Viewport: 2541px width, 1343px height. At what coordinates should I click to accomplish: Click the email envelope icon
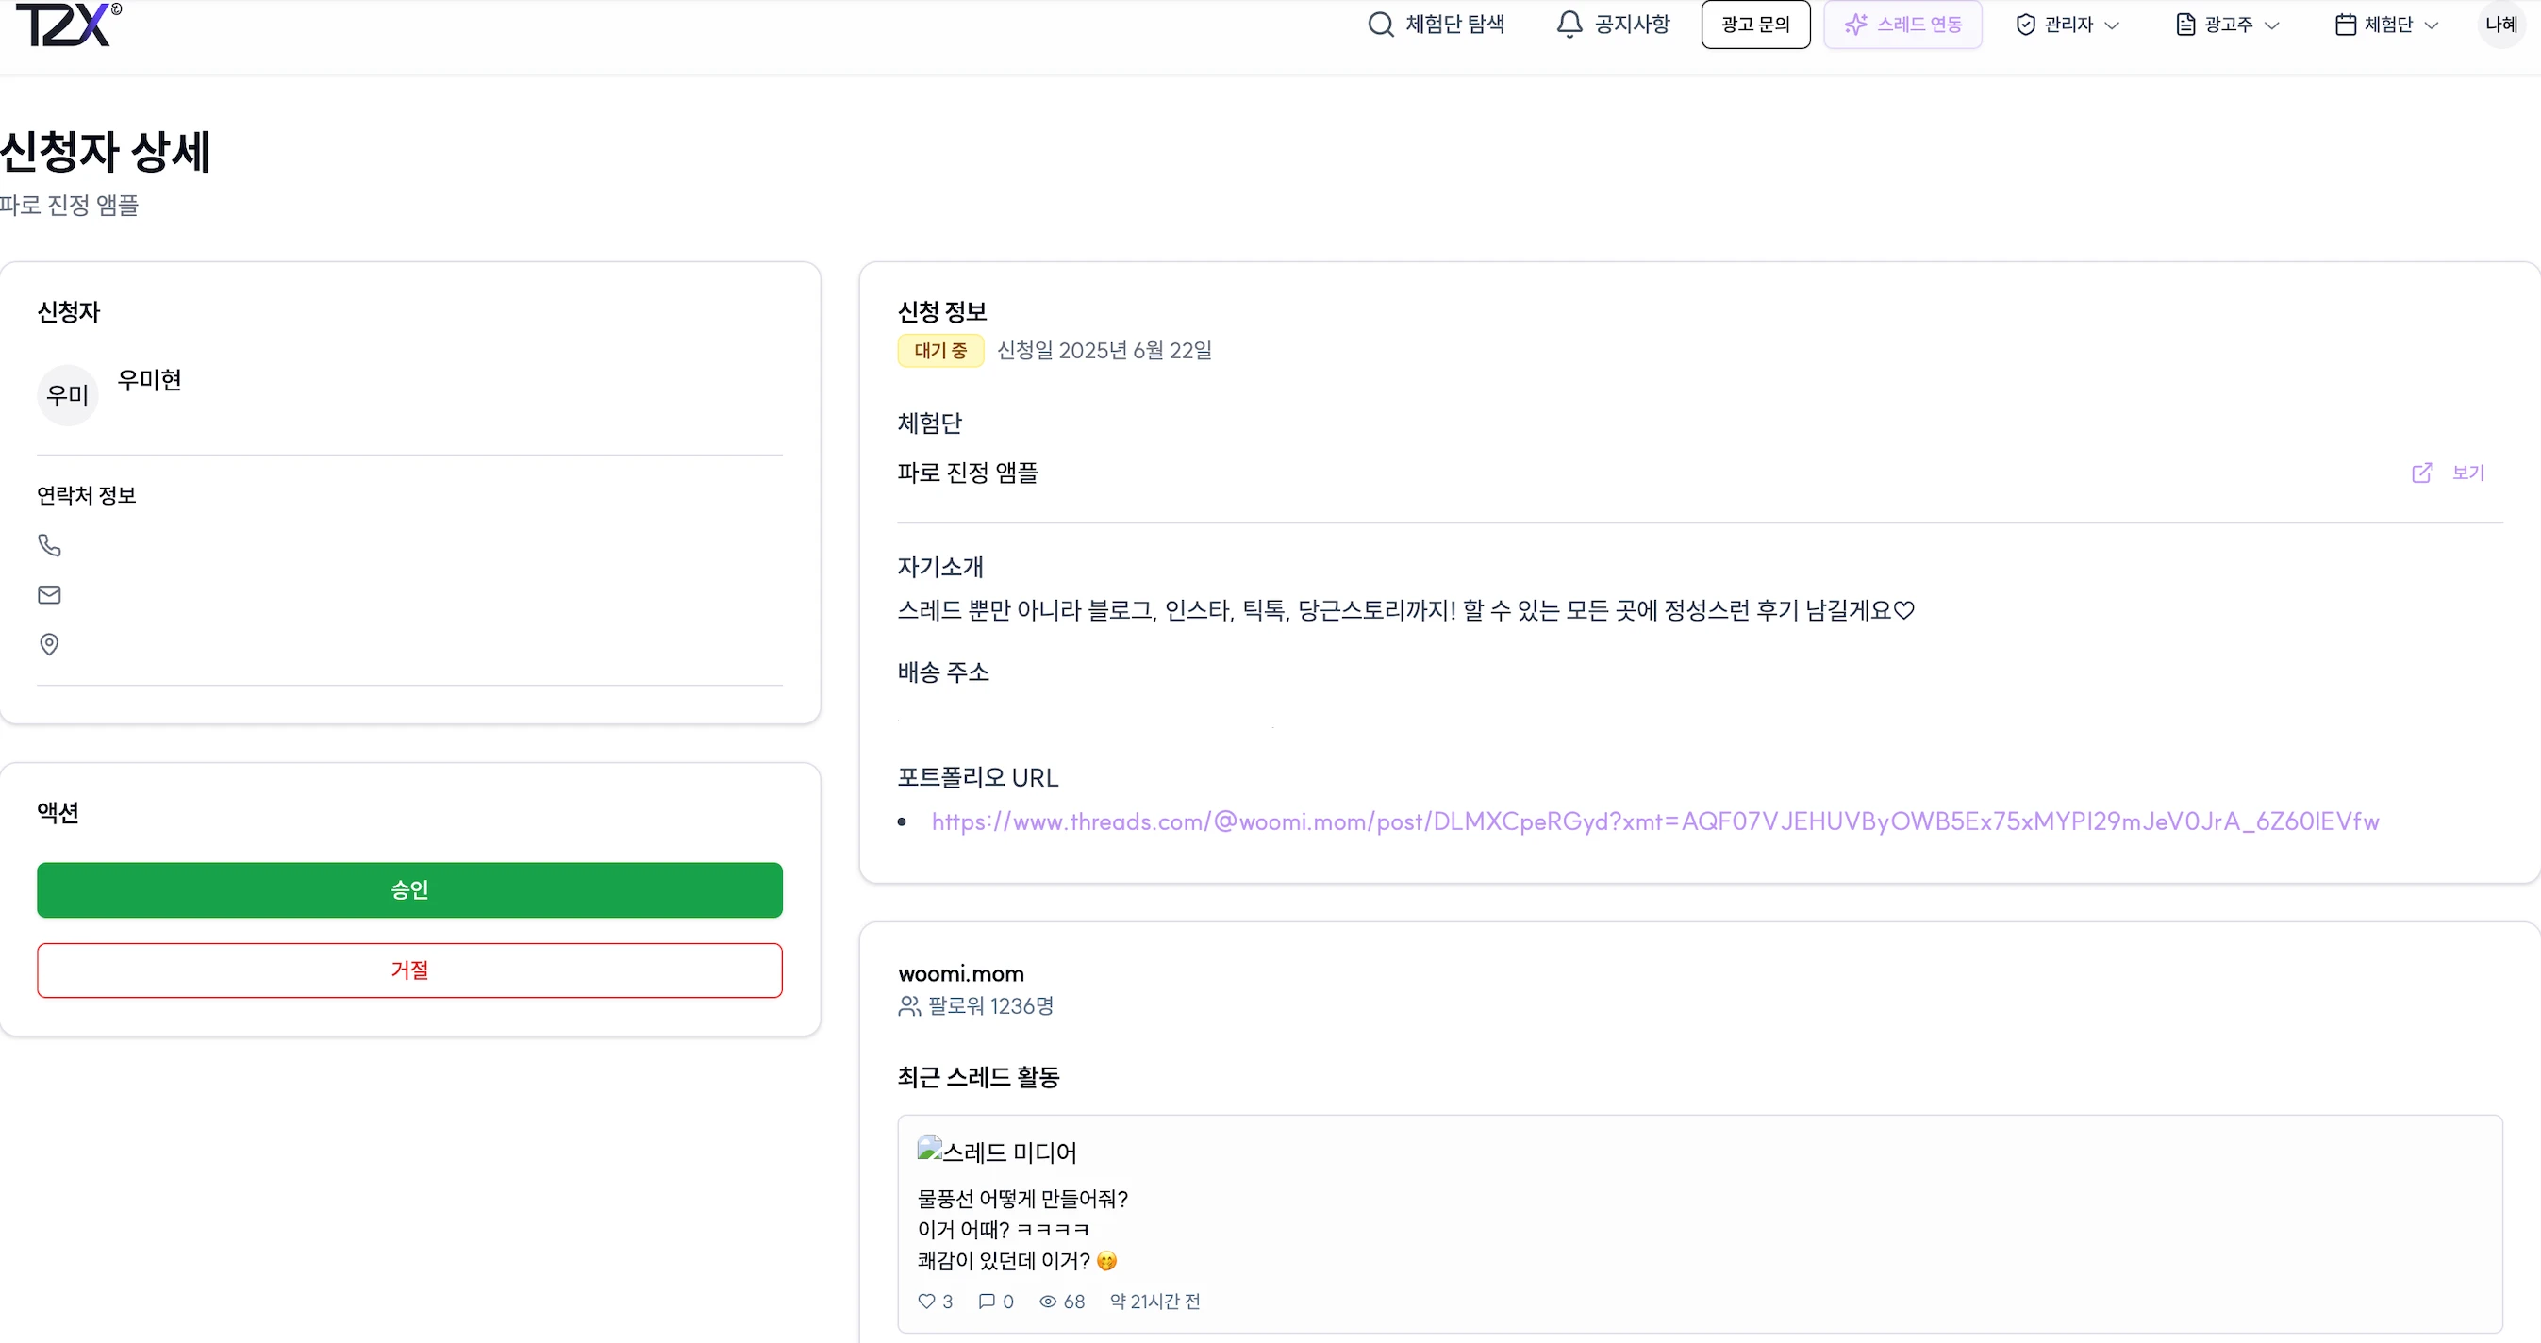(49, 593)
